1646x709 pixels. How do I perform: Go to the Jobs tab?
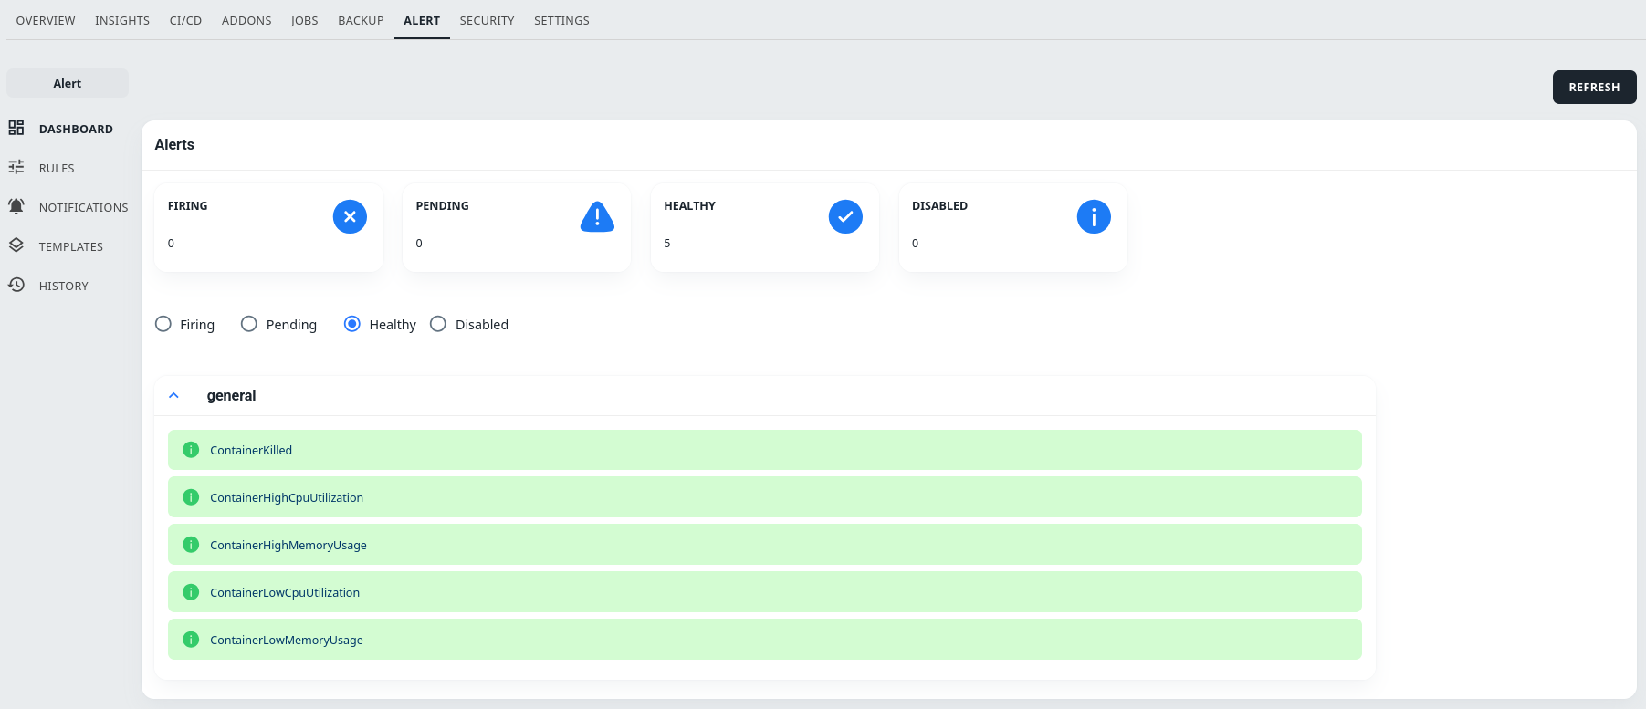tap(305, 20)
